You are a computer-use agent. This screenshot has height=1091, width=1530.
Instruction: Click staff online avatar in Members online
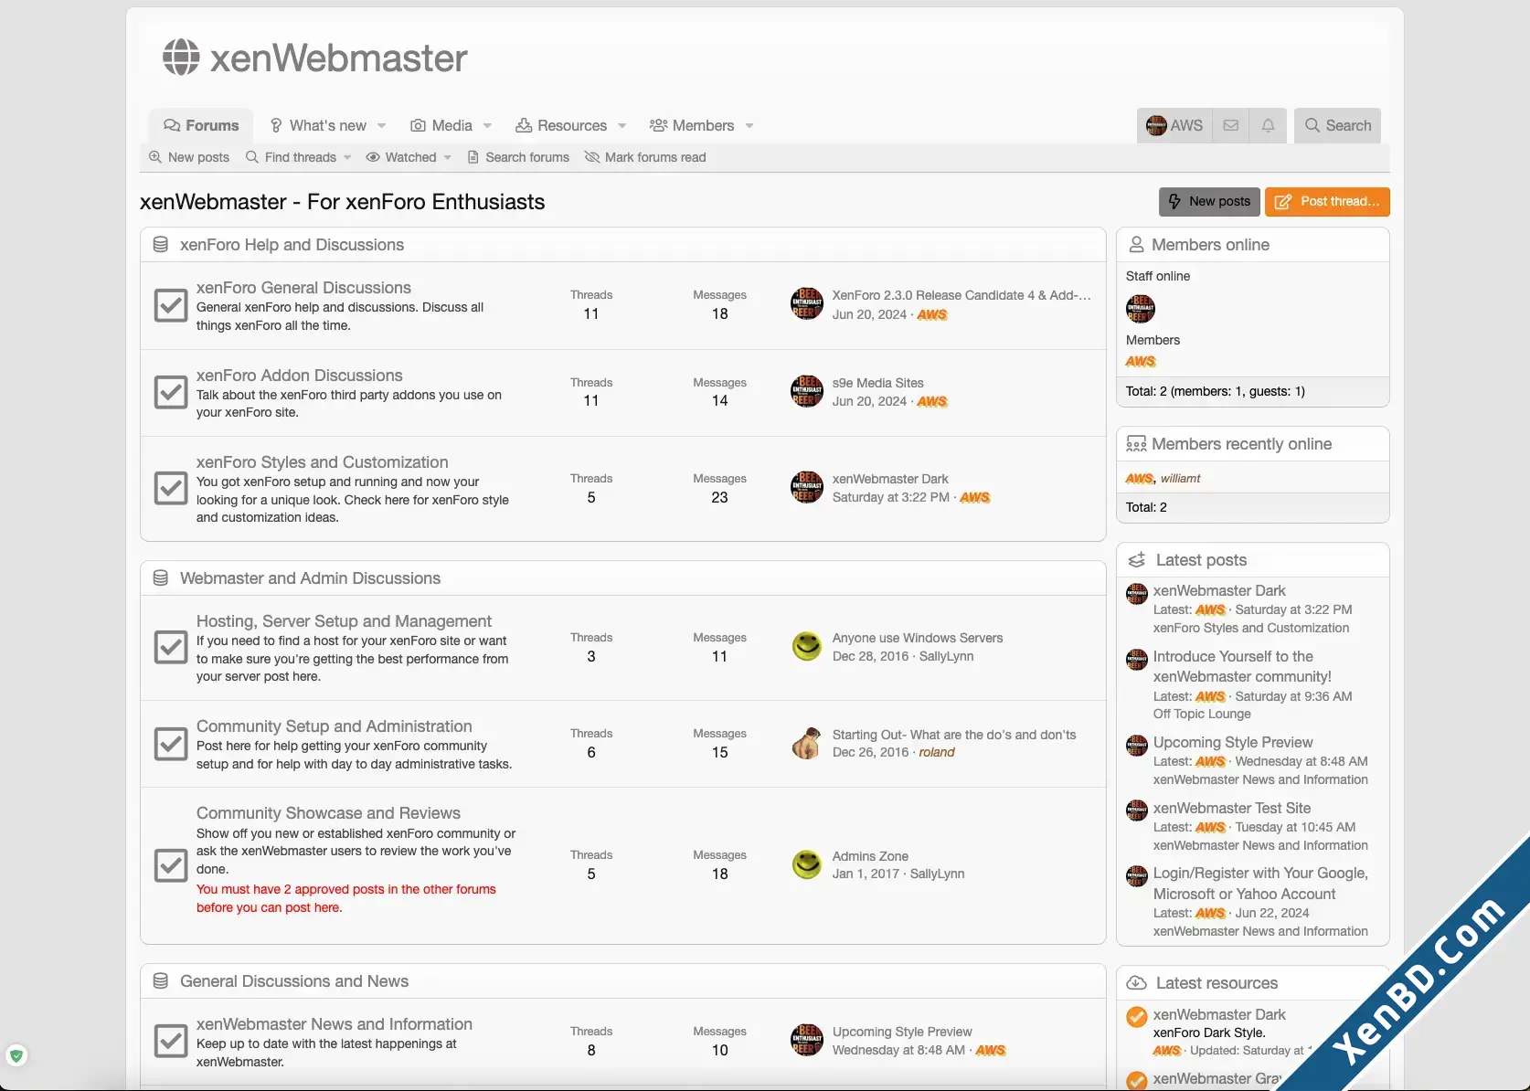[1141, 309]
